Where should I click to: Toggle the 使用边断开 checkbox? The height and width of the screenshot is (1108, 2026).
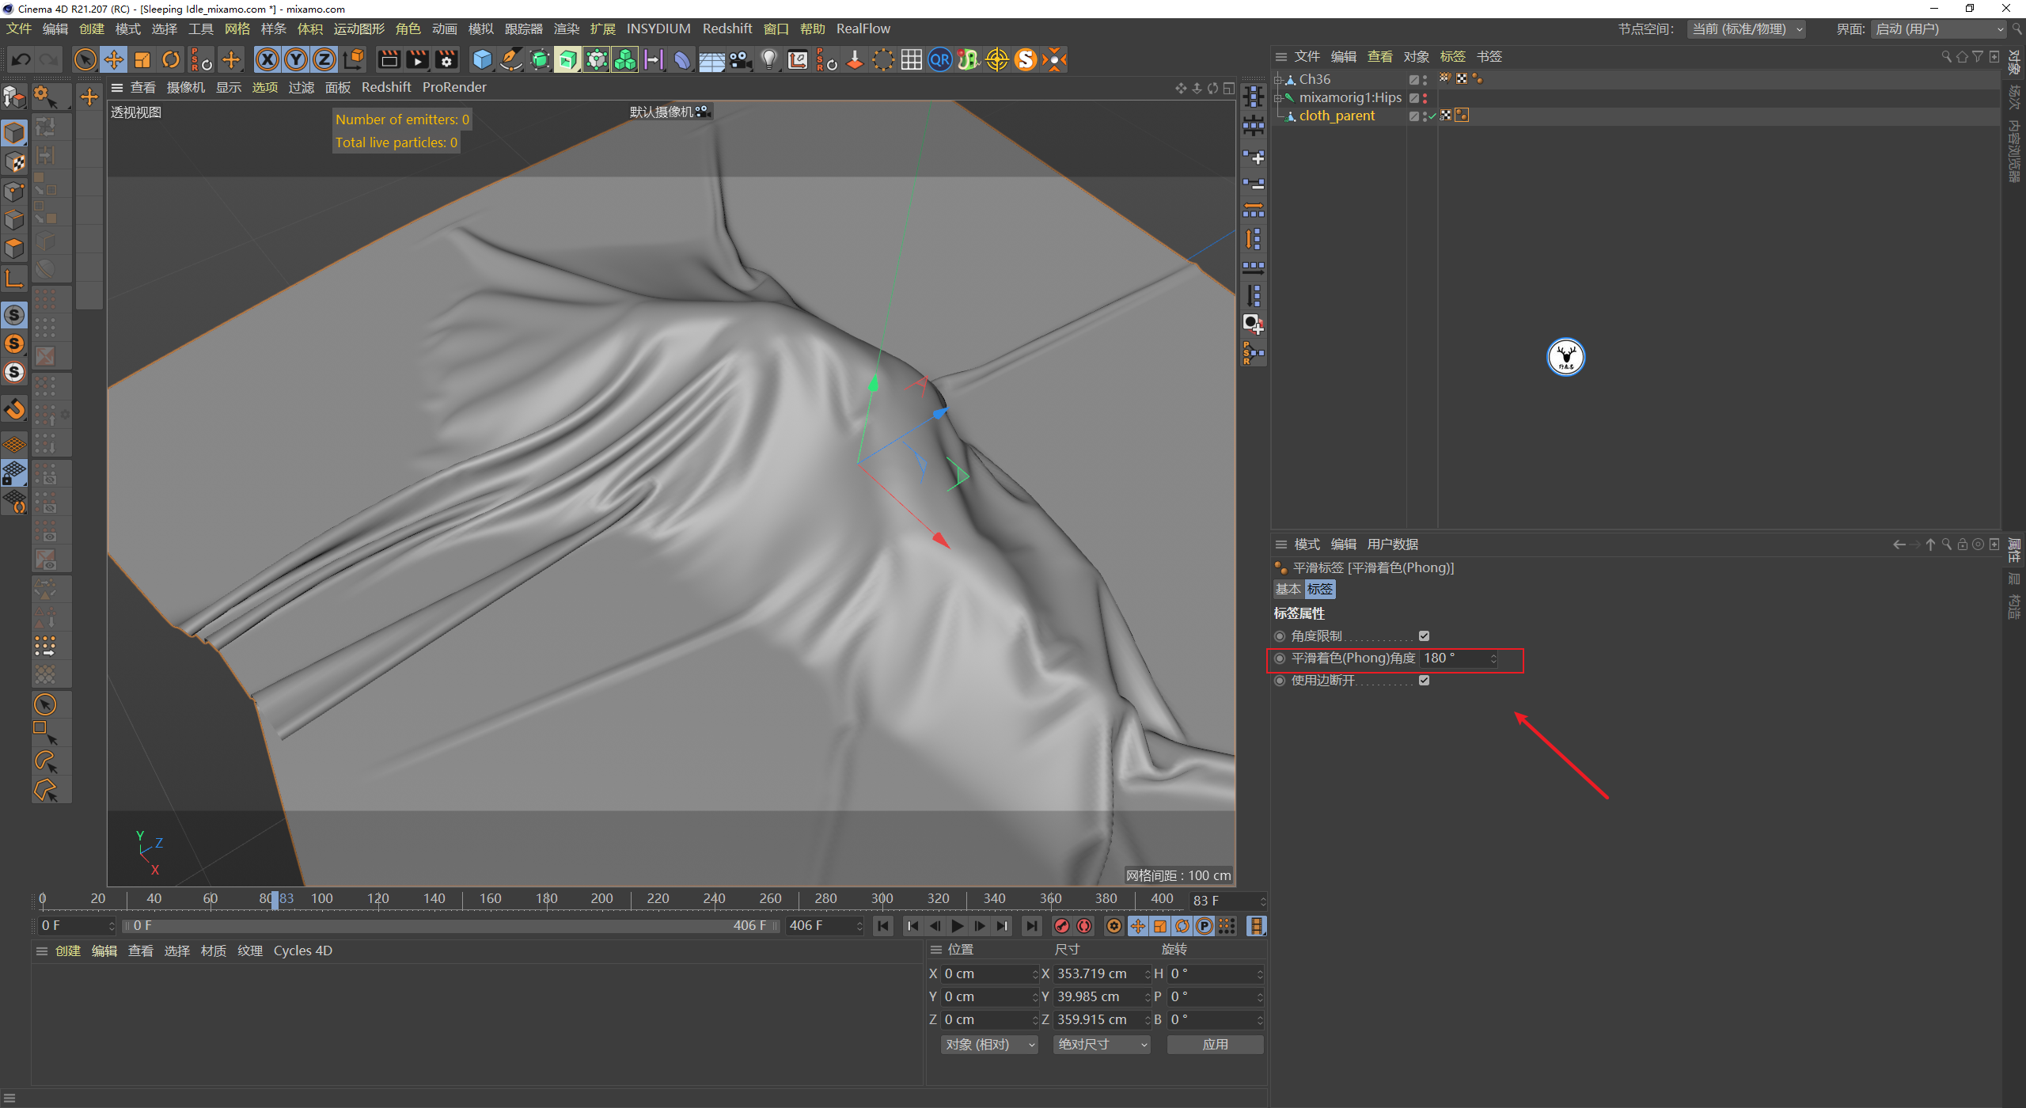point(1424,680)
